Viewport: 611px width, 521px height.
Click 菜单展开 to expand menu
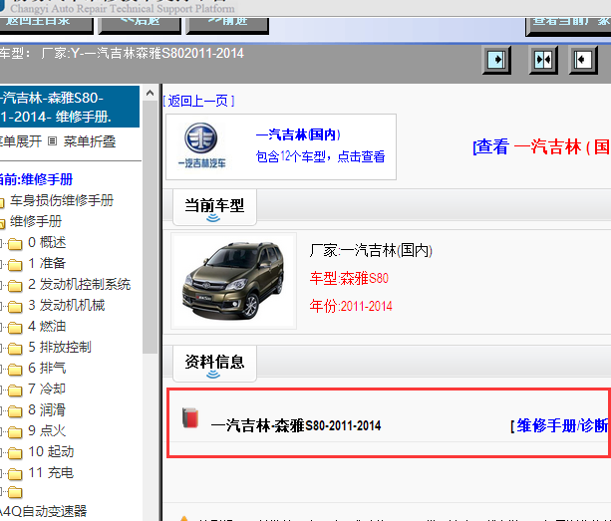pos(21,141)
